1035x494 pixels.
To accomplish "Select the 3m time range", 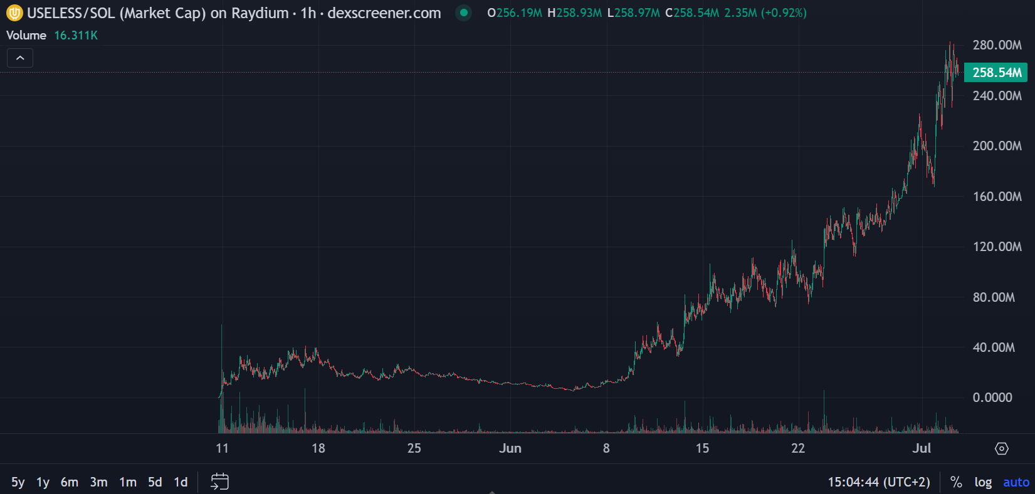I will pyautogui.click(x=98, y=482).
